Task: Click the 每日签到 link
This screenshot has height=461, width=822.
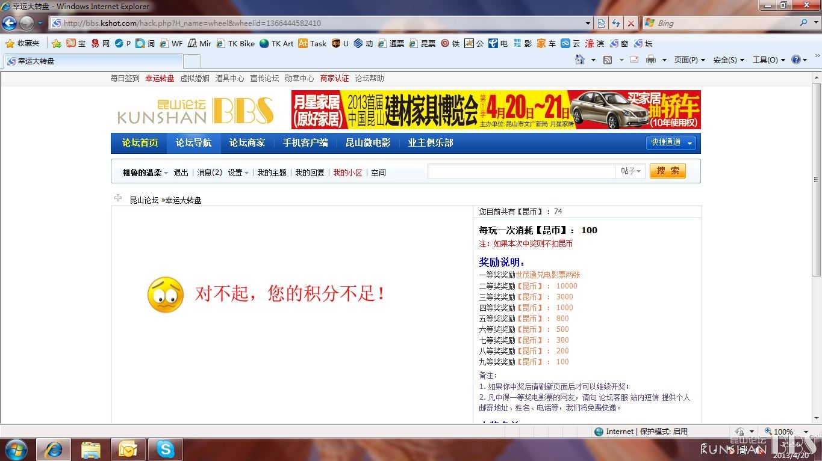Action: [x=125, y=78]
